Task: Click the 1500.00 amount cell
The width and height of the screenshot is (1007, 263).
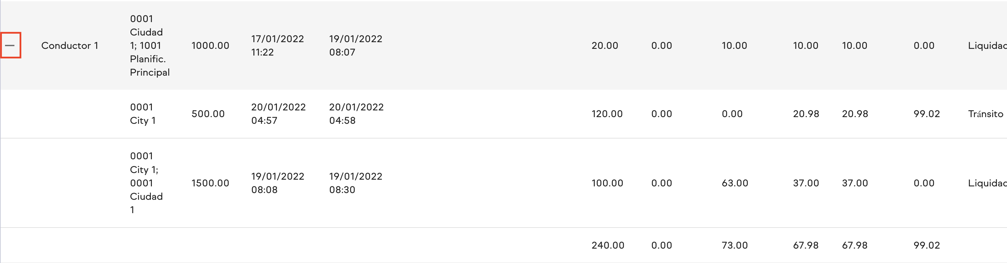Action: tap(210, 183)
